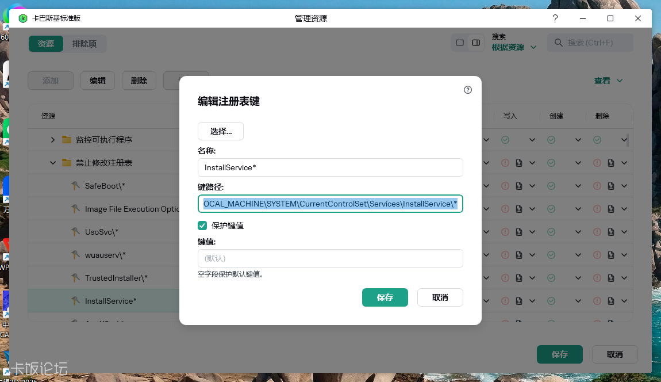Open help in the 编辑注册表键 dialog
The height and width of the screenshot is (382, 661).
[467, 90]
